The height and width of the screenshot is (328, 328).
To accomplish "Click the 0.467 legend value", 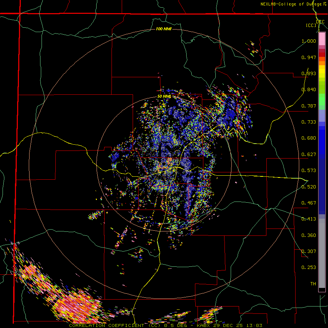I will click(309, 203).
